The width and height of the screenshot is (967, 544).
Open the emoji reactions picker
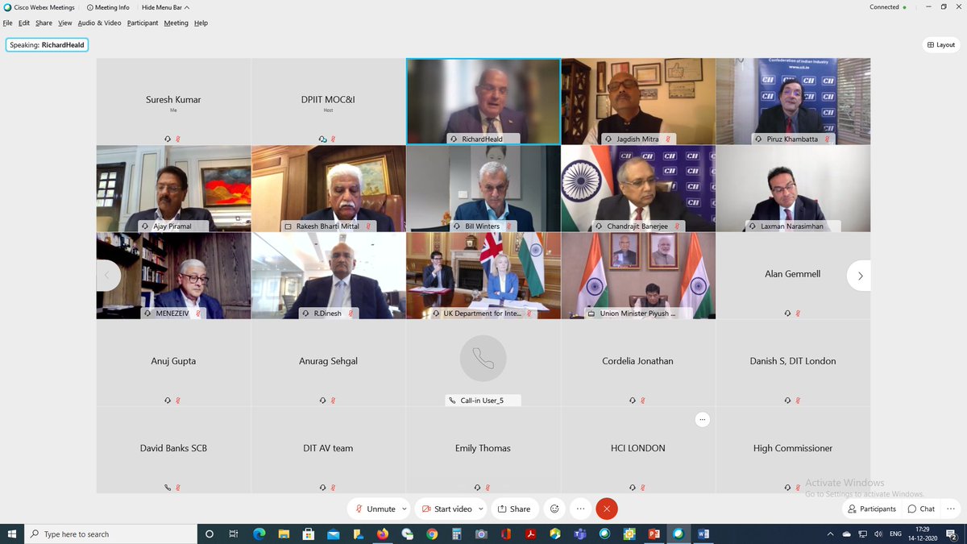[554, 509]
